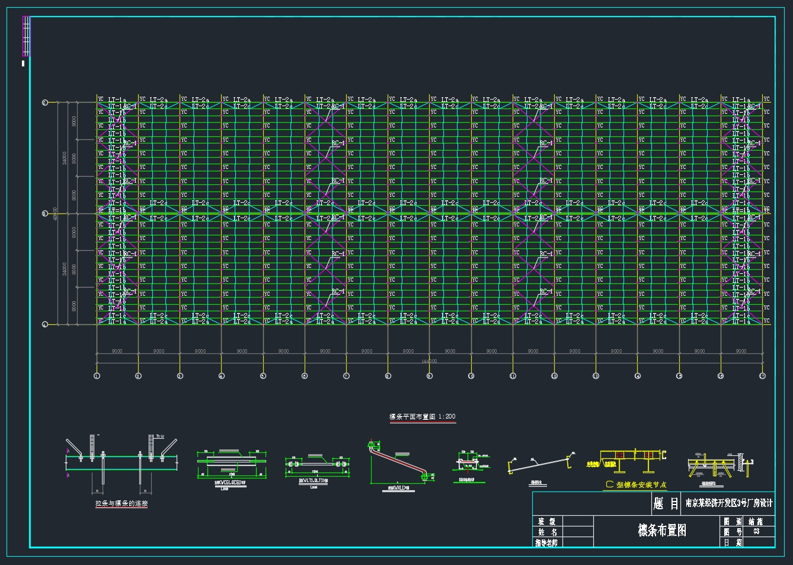Click the 指导老师 field in the title block
The image size is (793, 565).
click(x=546, y=542)
